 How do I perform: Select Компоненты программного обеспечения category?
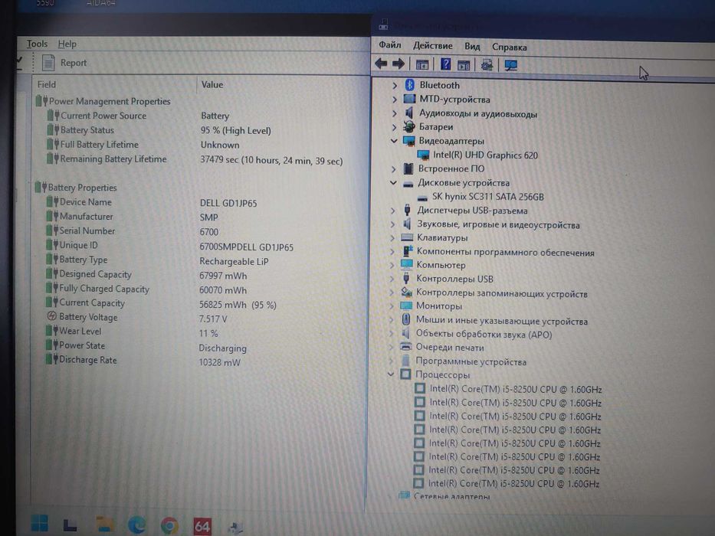tap(505, 252)
